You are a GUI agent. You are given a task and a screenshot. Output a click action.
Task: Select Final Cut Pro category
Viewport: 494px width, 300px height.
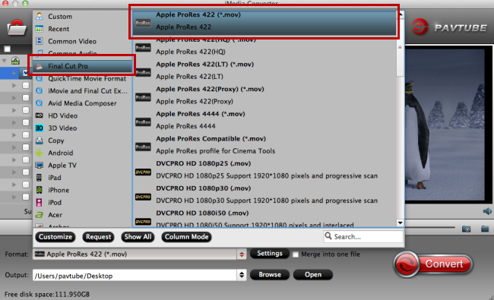(82, 66)
